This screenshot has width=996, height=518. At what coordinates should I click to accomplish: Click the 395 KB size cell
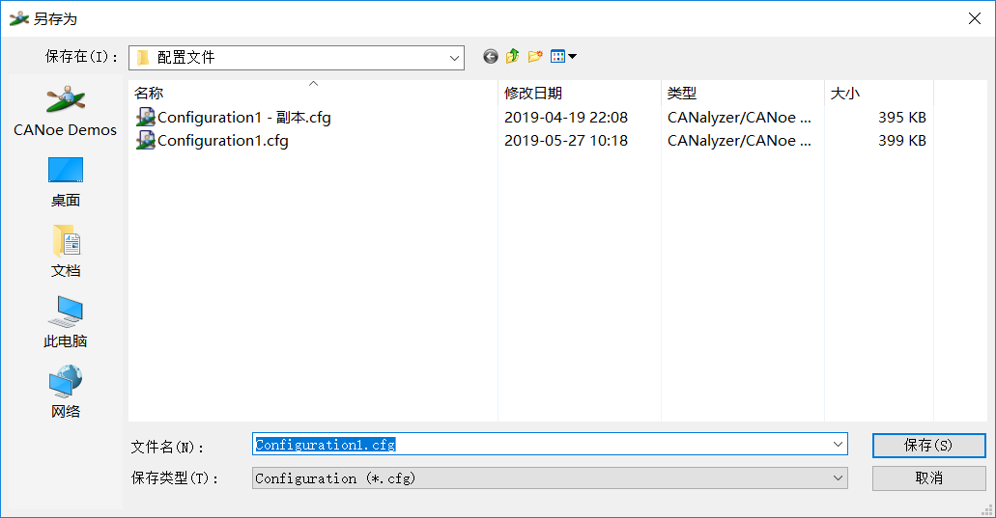[902, 118]
